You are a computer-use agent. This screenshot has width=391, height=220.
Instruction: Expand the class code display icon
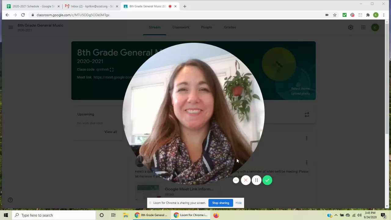pos(111,70)
